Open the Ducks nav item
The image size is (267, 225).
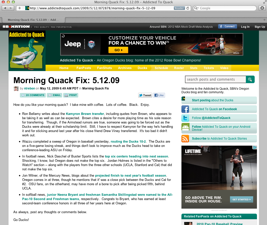coord(142,68)
